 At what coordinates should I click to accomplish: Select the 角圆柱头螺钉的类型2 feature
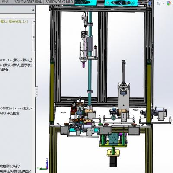point(15,171)
